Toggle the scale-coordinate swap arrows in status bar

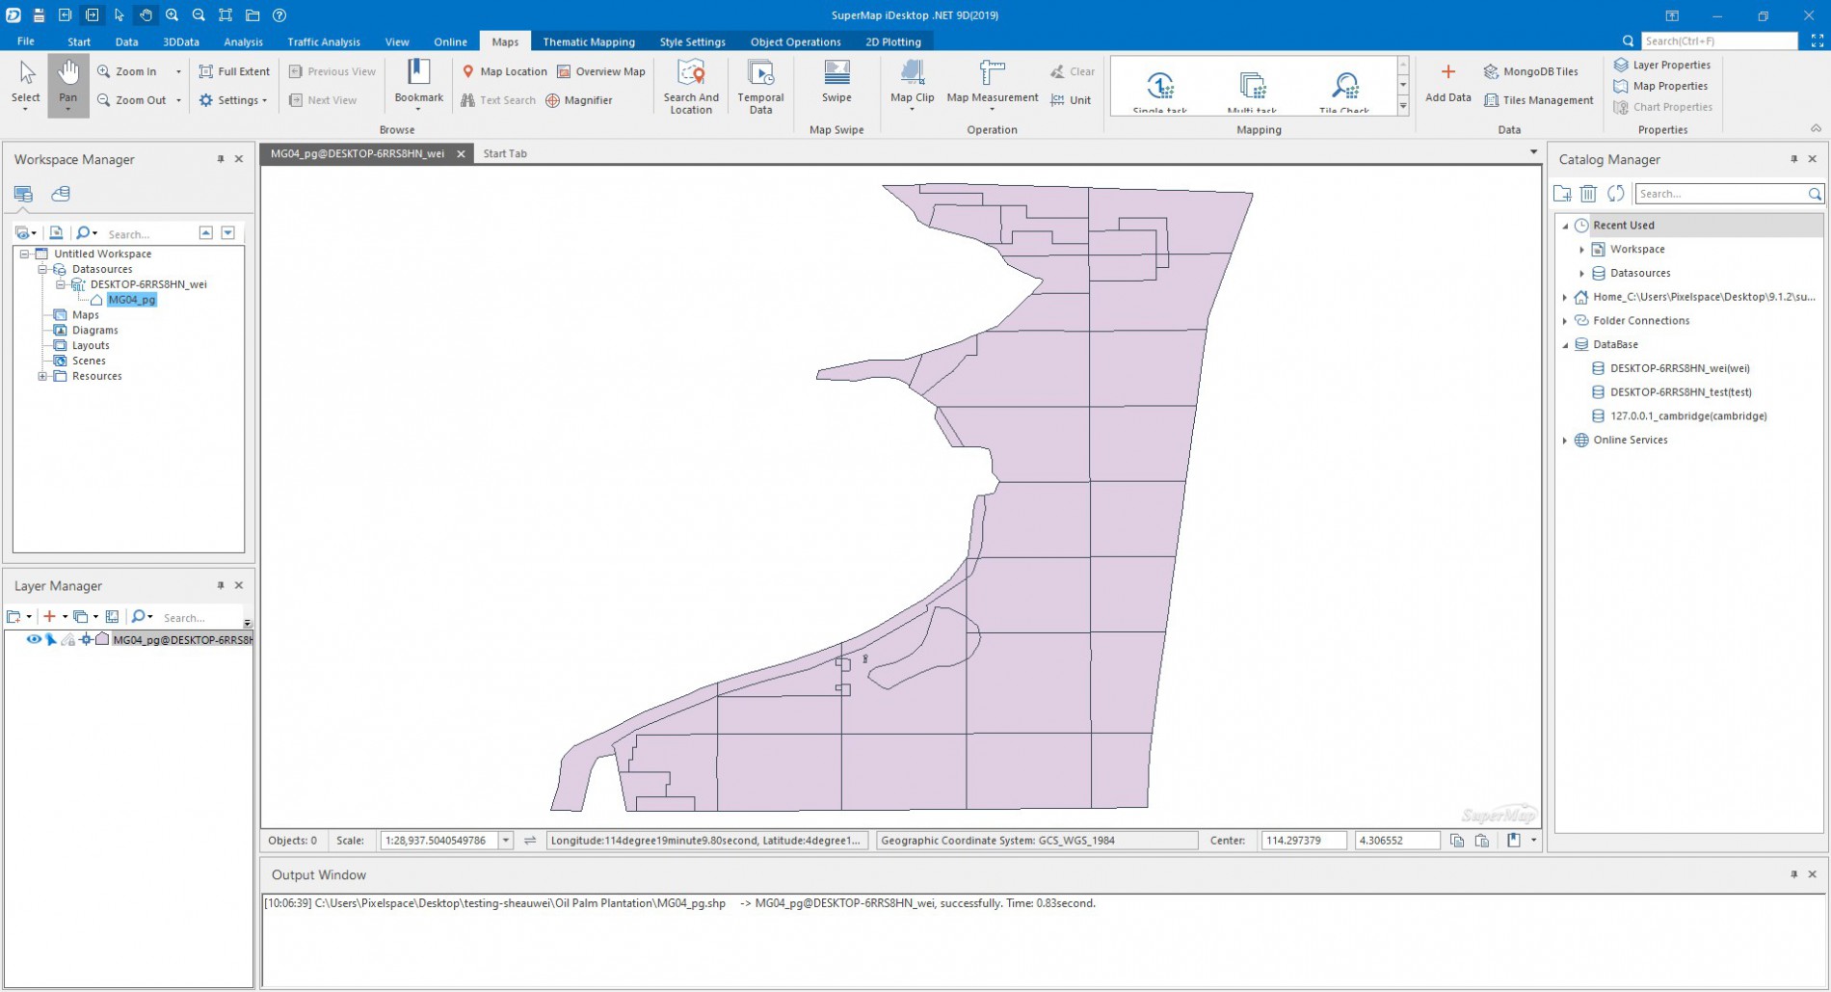[x=530, y=841]
